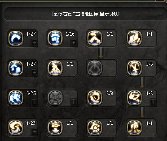
Task: Add a point to the 1/16 fist skill
Action: point(74,43)
